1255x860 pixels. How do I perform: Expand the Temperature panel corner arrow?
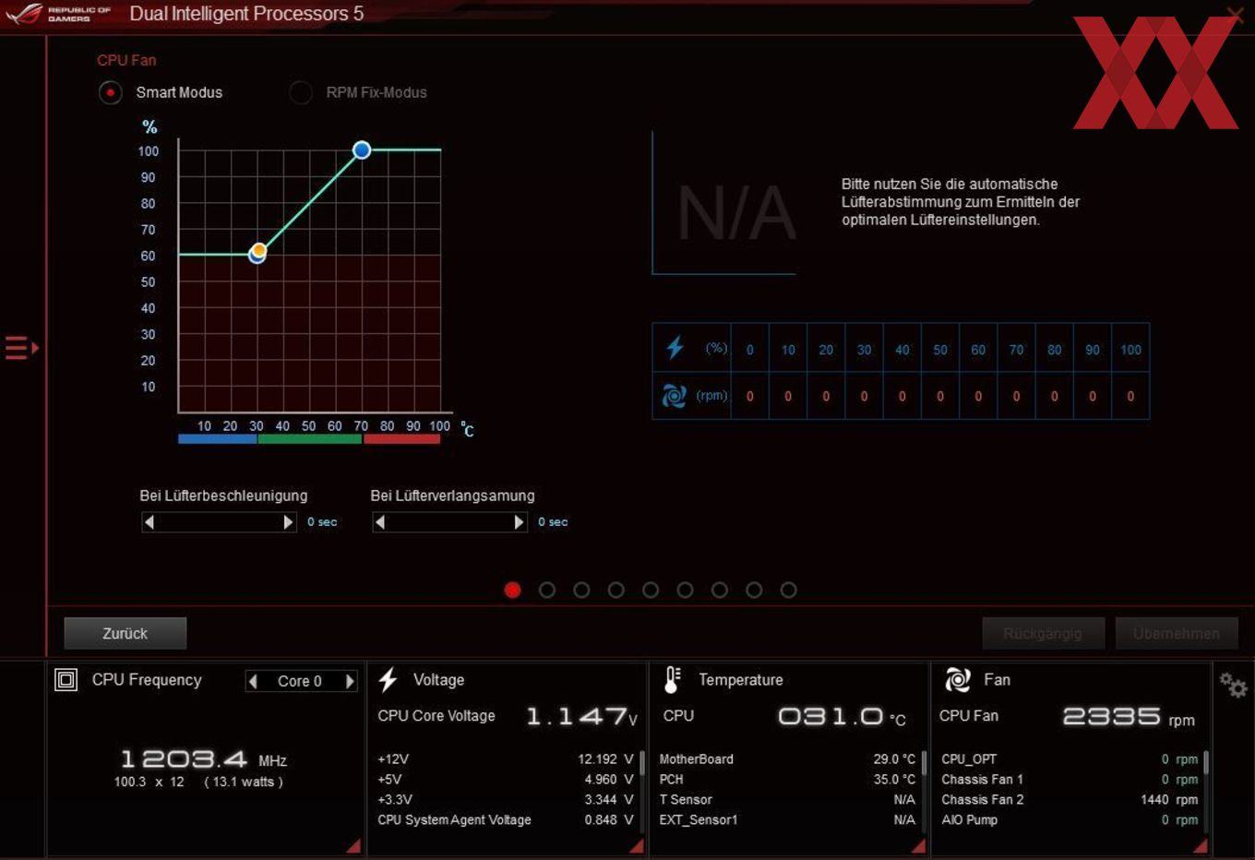[x=918, y=845]
